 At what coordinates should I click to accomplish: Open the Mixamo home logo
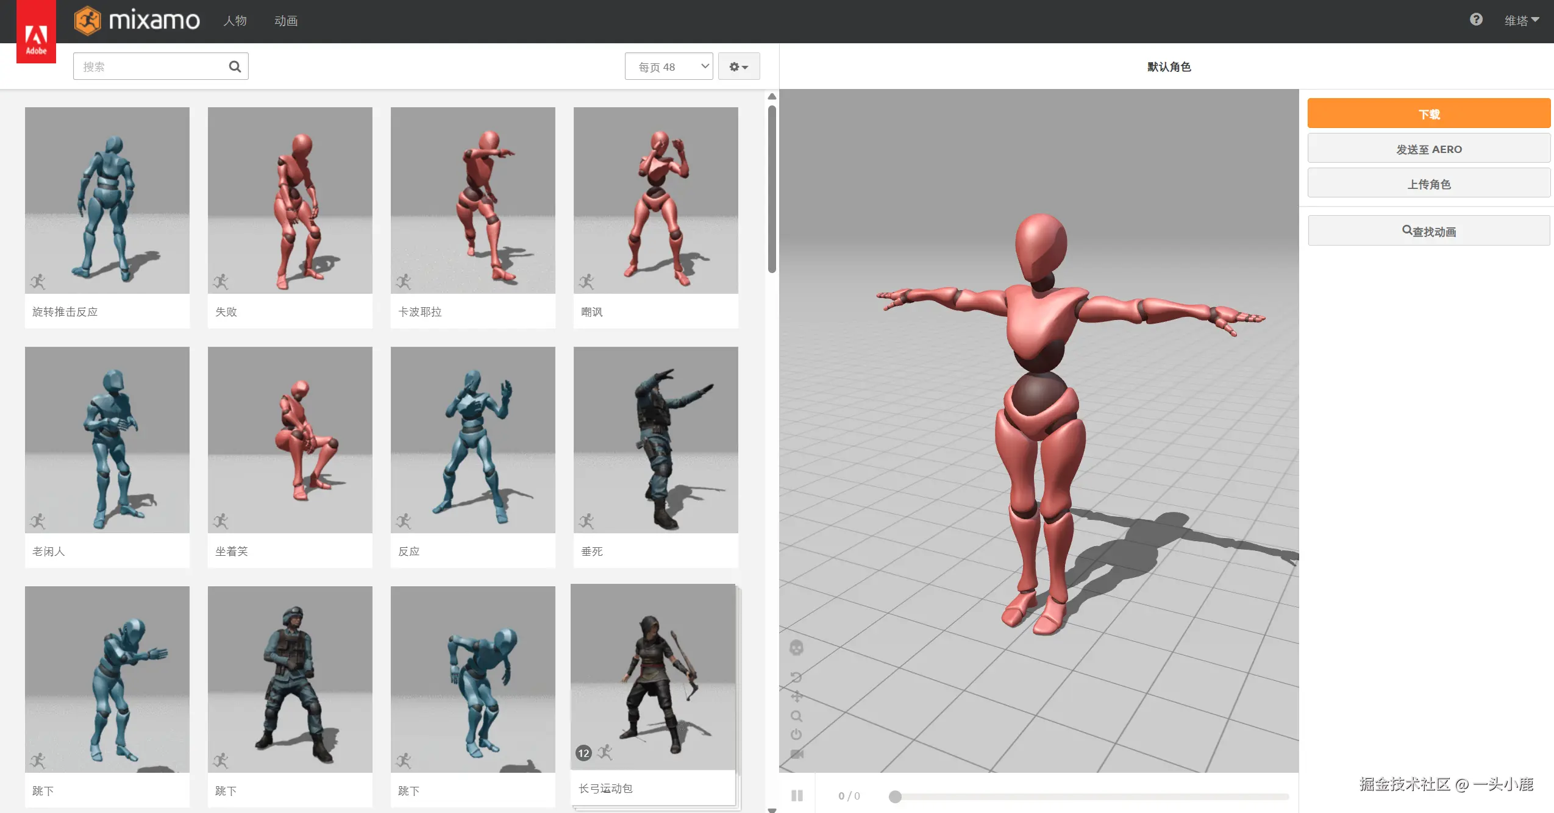(137, 21)
